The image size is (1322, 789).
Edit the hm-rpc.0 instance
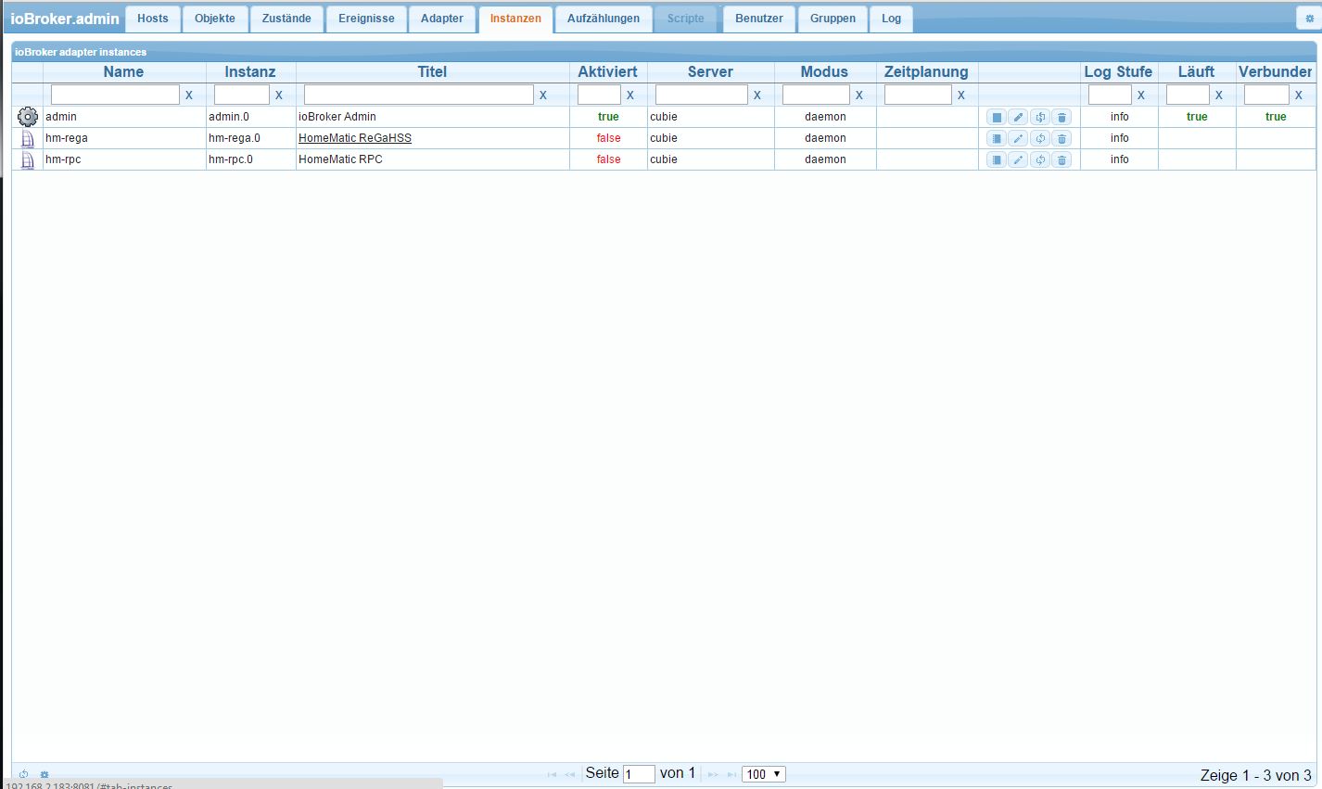(1018, 159)
